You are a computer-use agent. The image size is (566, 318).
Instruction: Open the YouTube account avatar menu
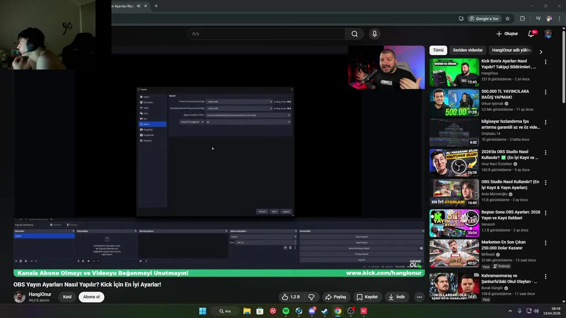coord(548,34)
